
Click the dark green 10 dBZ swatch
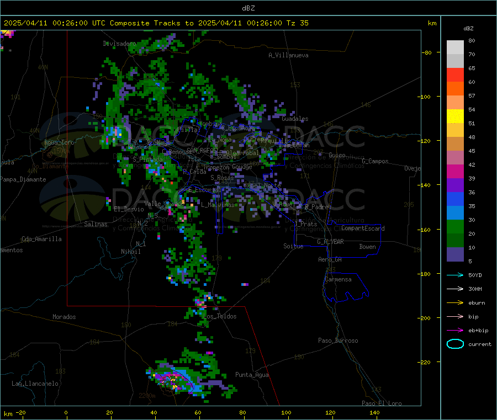point(455,241)
